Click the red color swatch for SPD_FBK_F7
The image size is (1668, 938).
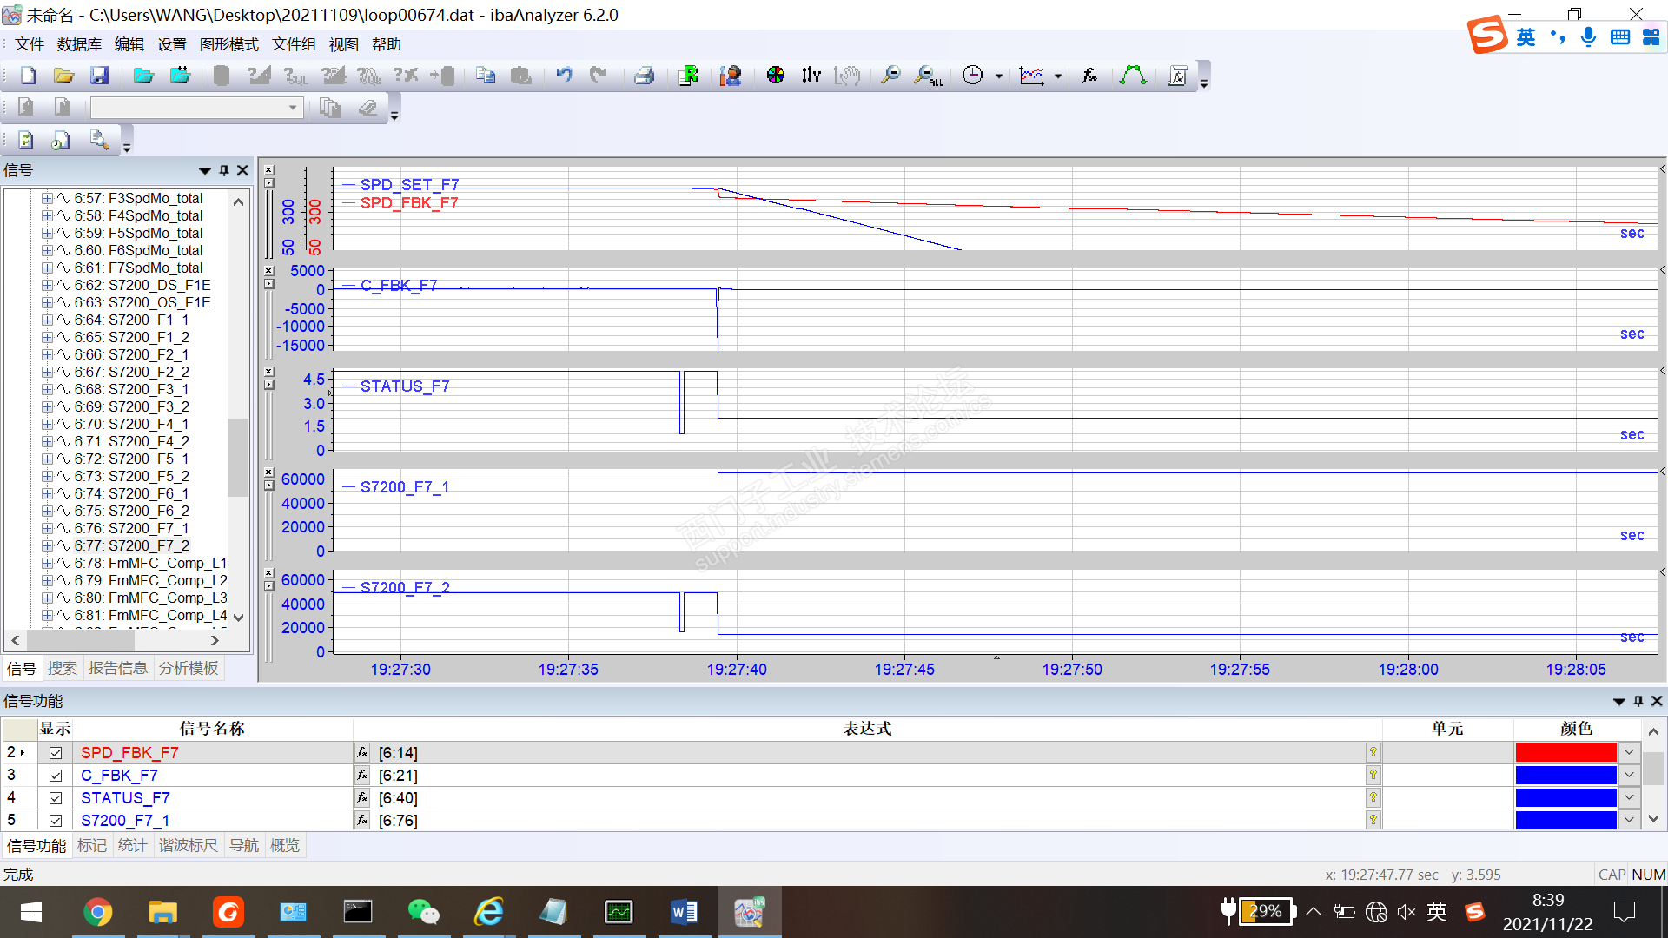(x=1565, y=753)
